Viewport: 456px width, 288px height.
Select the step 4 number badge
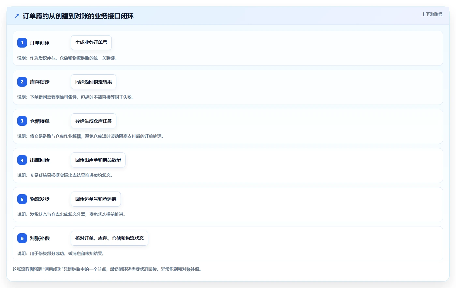coord(22,160)
